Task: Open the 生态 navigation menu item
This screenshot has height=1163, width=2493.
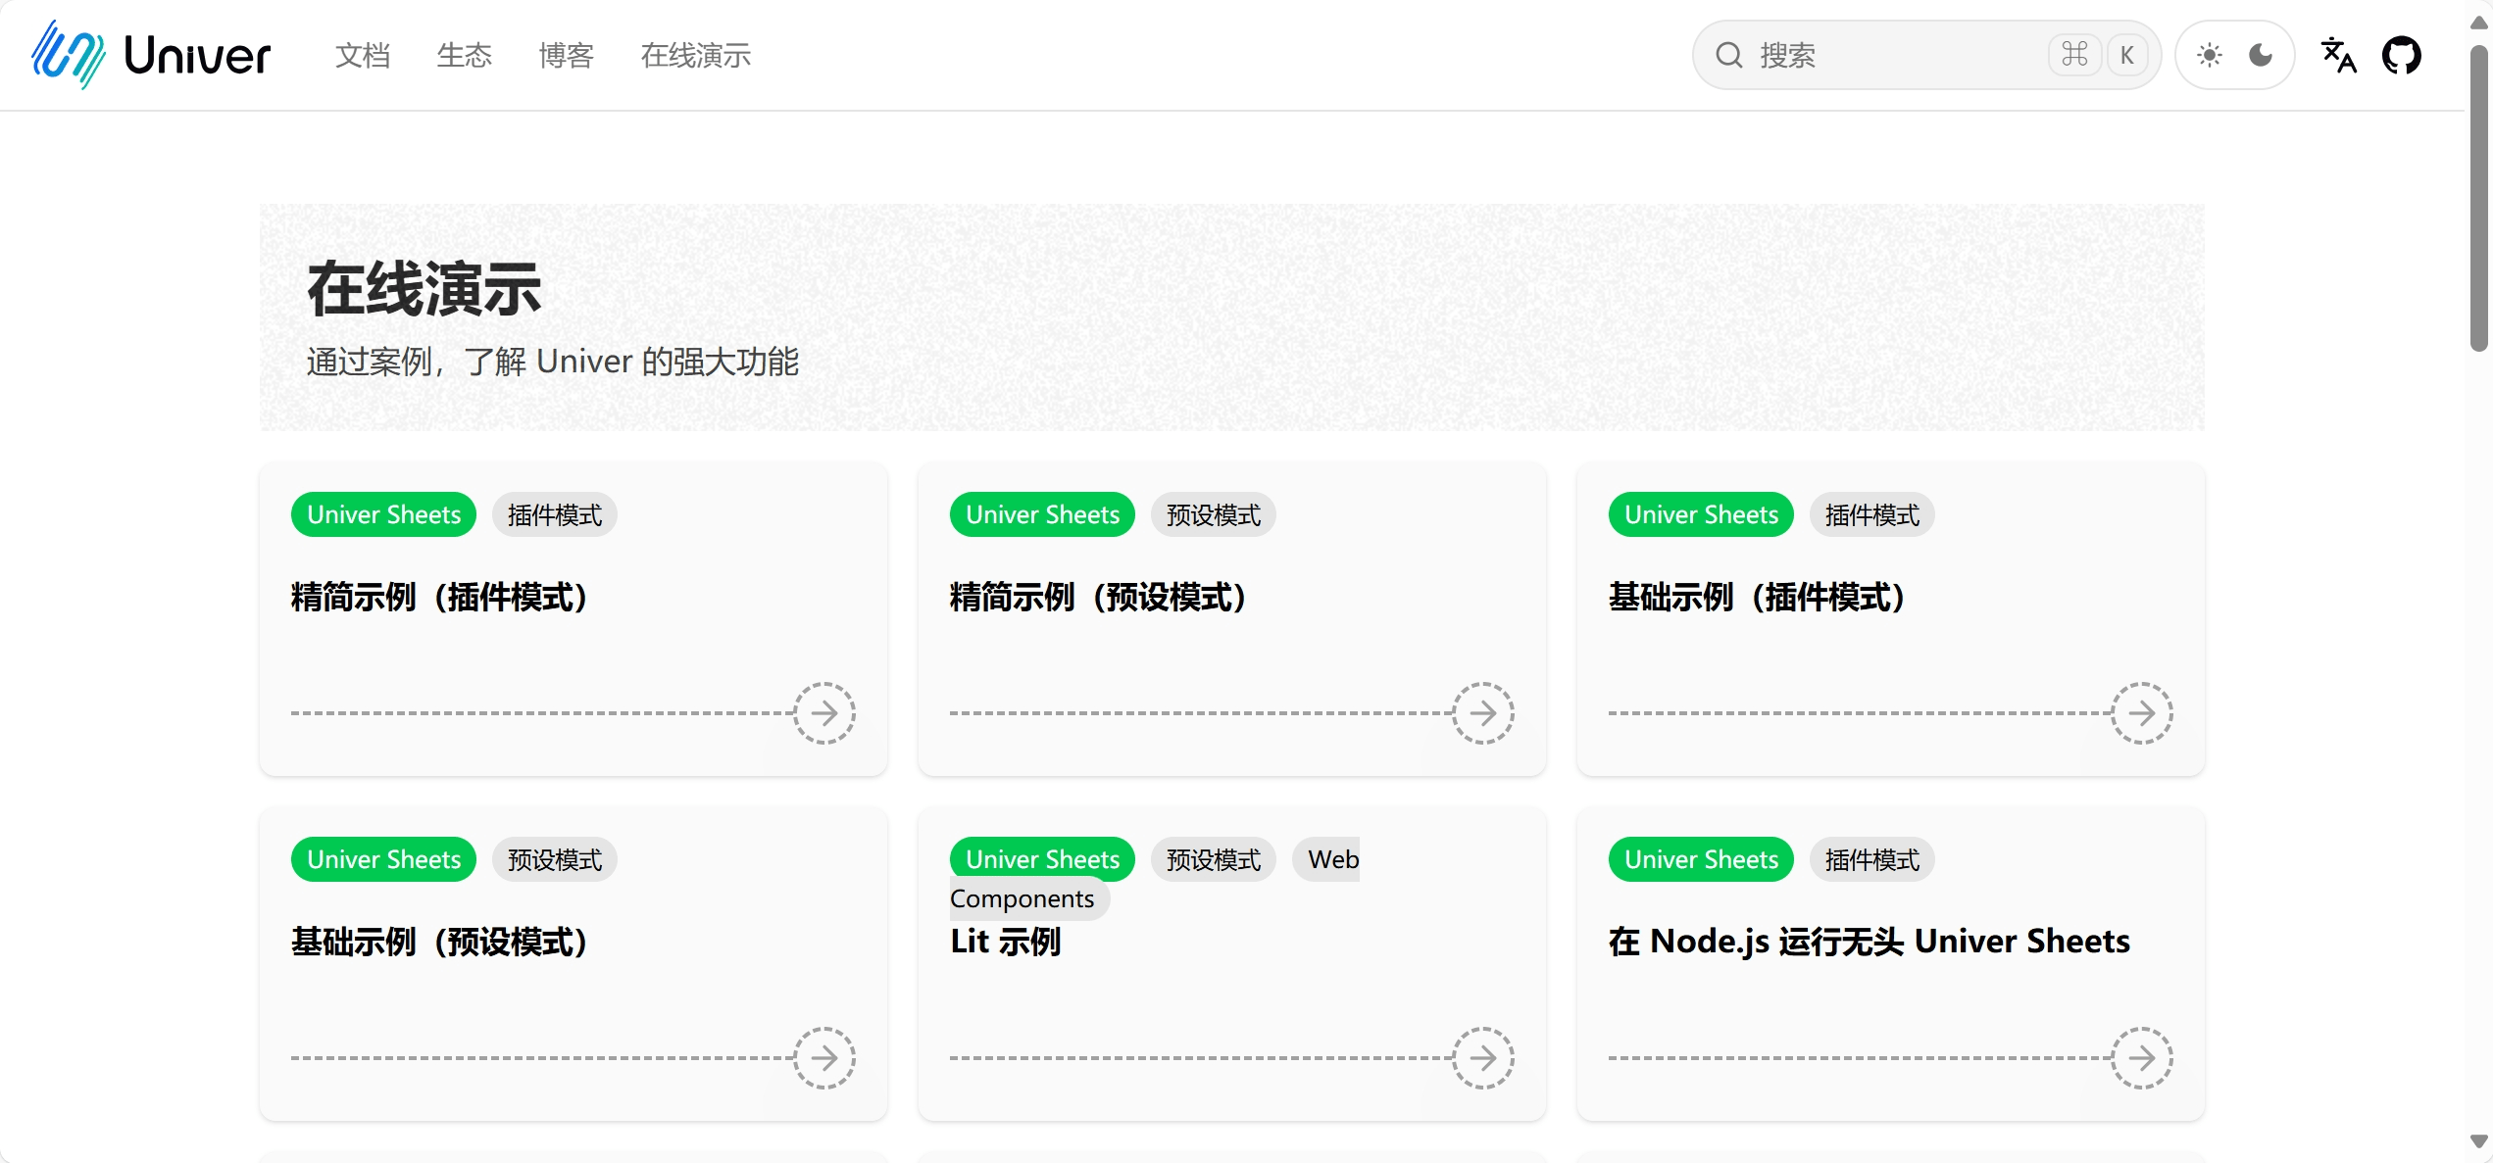Action: (465, 56)
